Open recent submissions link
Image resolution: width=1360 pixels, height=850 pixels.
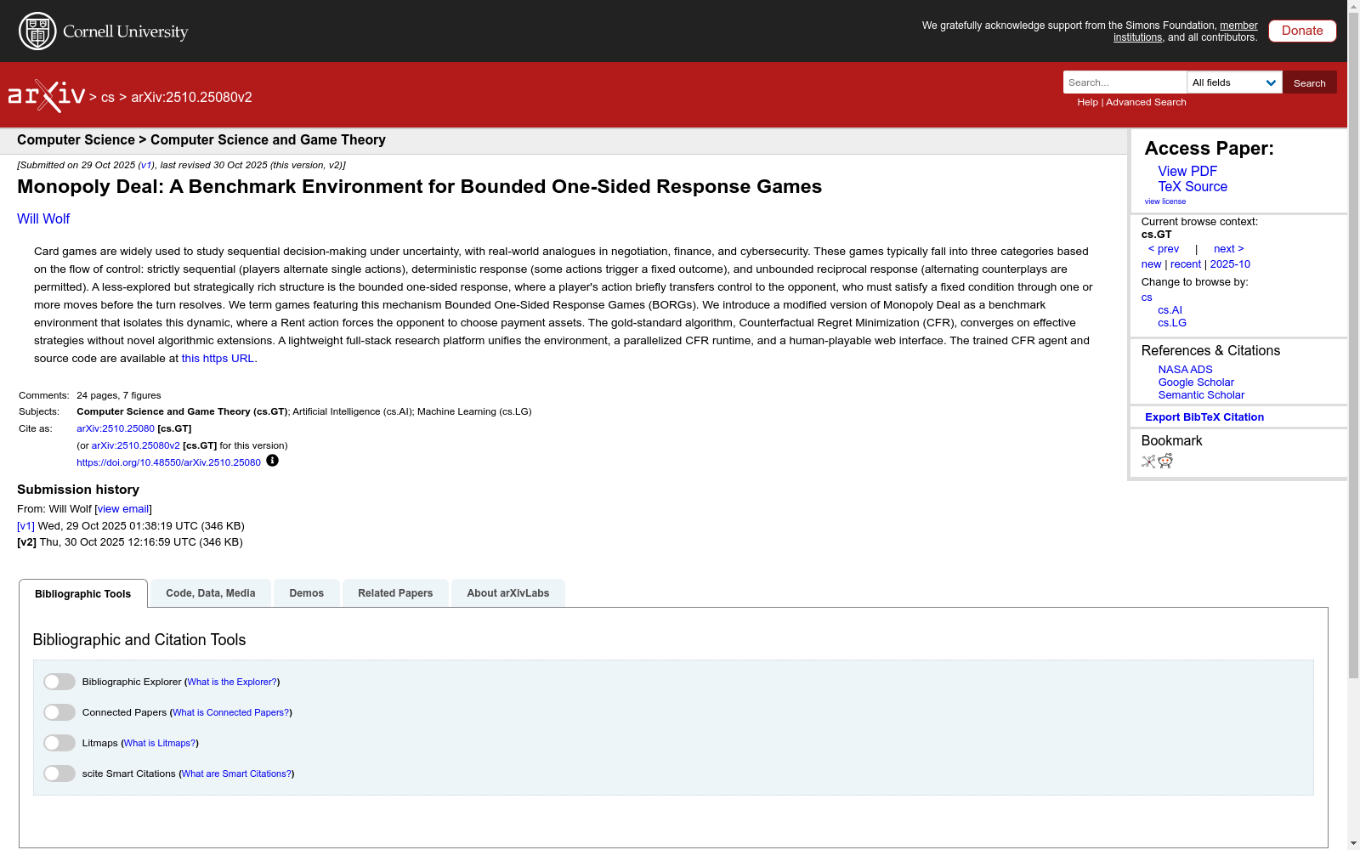tap(1186, 264)
